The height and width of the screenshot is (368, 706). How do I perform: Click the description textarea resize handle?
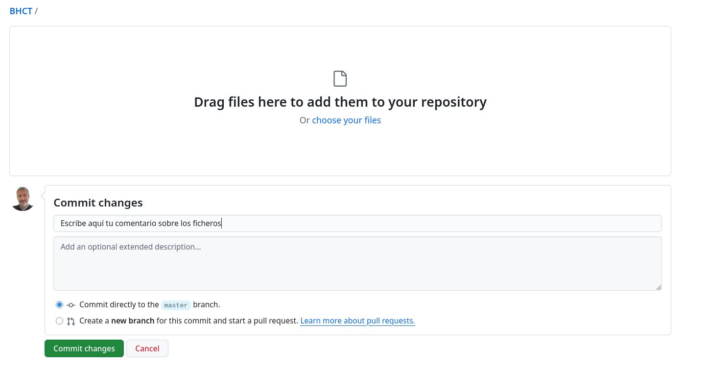point(659,287)
